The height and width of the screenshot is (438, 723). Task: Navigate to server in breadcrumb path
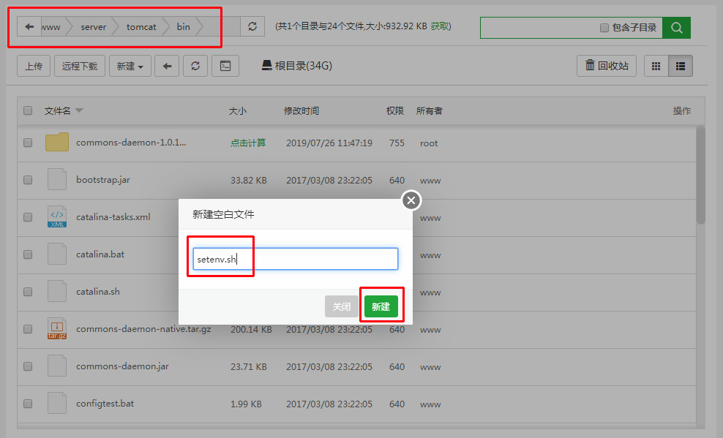tap(93, 27)
